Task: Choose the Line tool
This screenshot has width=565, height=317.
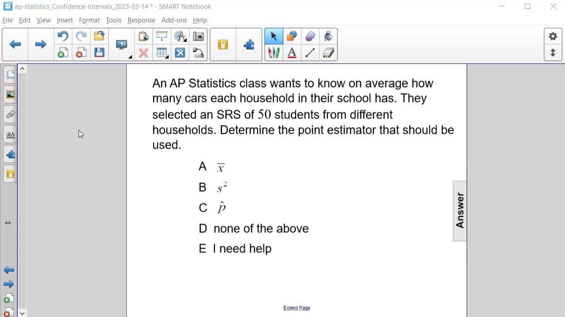Action: (x=310, y=53)
